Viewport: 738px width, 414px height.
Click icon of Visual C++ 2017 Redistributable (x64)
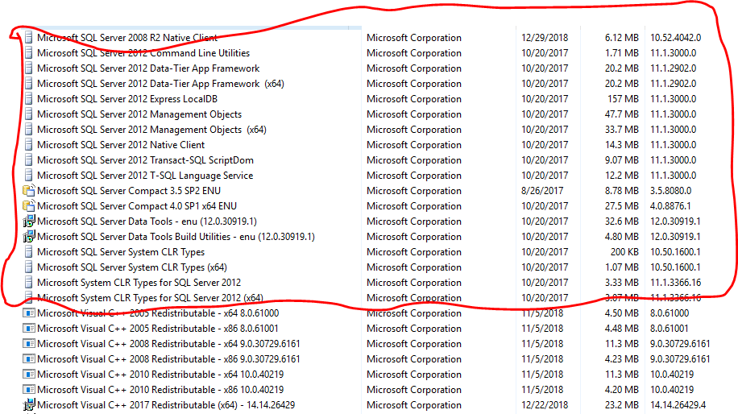point(29,404)
